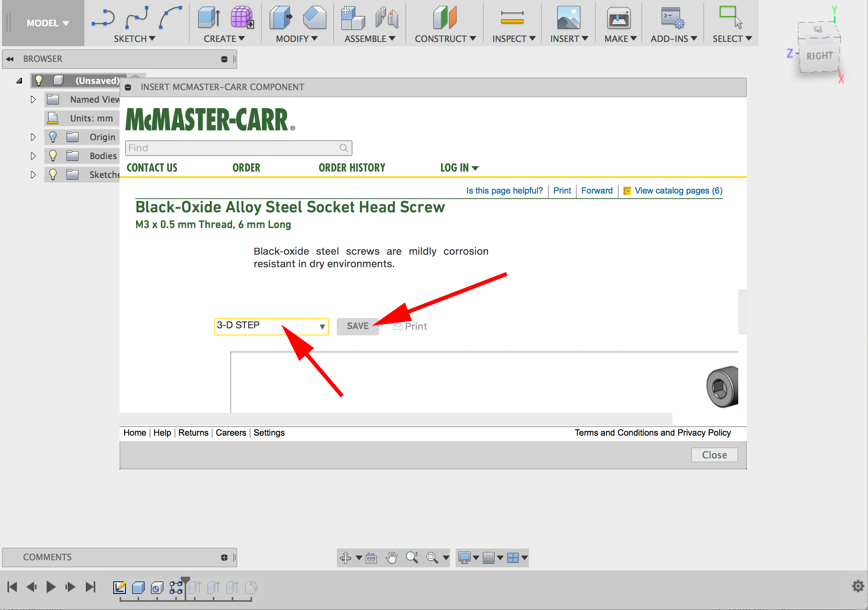Open the ASSEMBLE menu

coord(370,38)
